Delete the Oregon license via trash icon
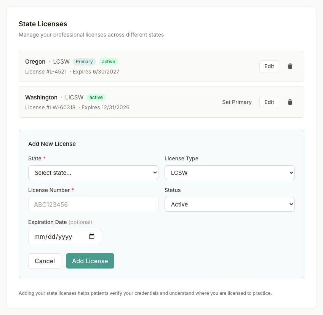 [290, 66]
